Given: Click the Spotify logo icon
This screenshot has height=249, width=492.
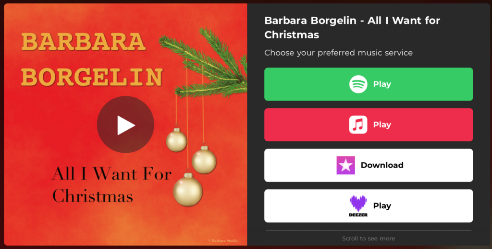Looking at the screenshot, I should tap(358, 84).
